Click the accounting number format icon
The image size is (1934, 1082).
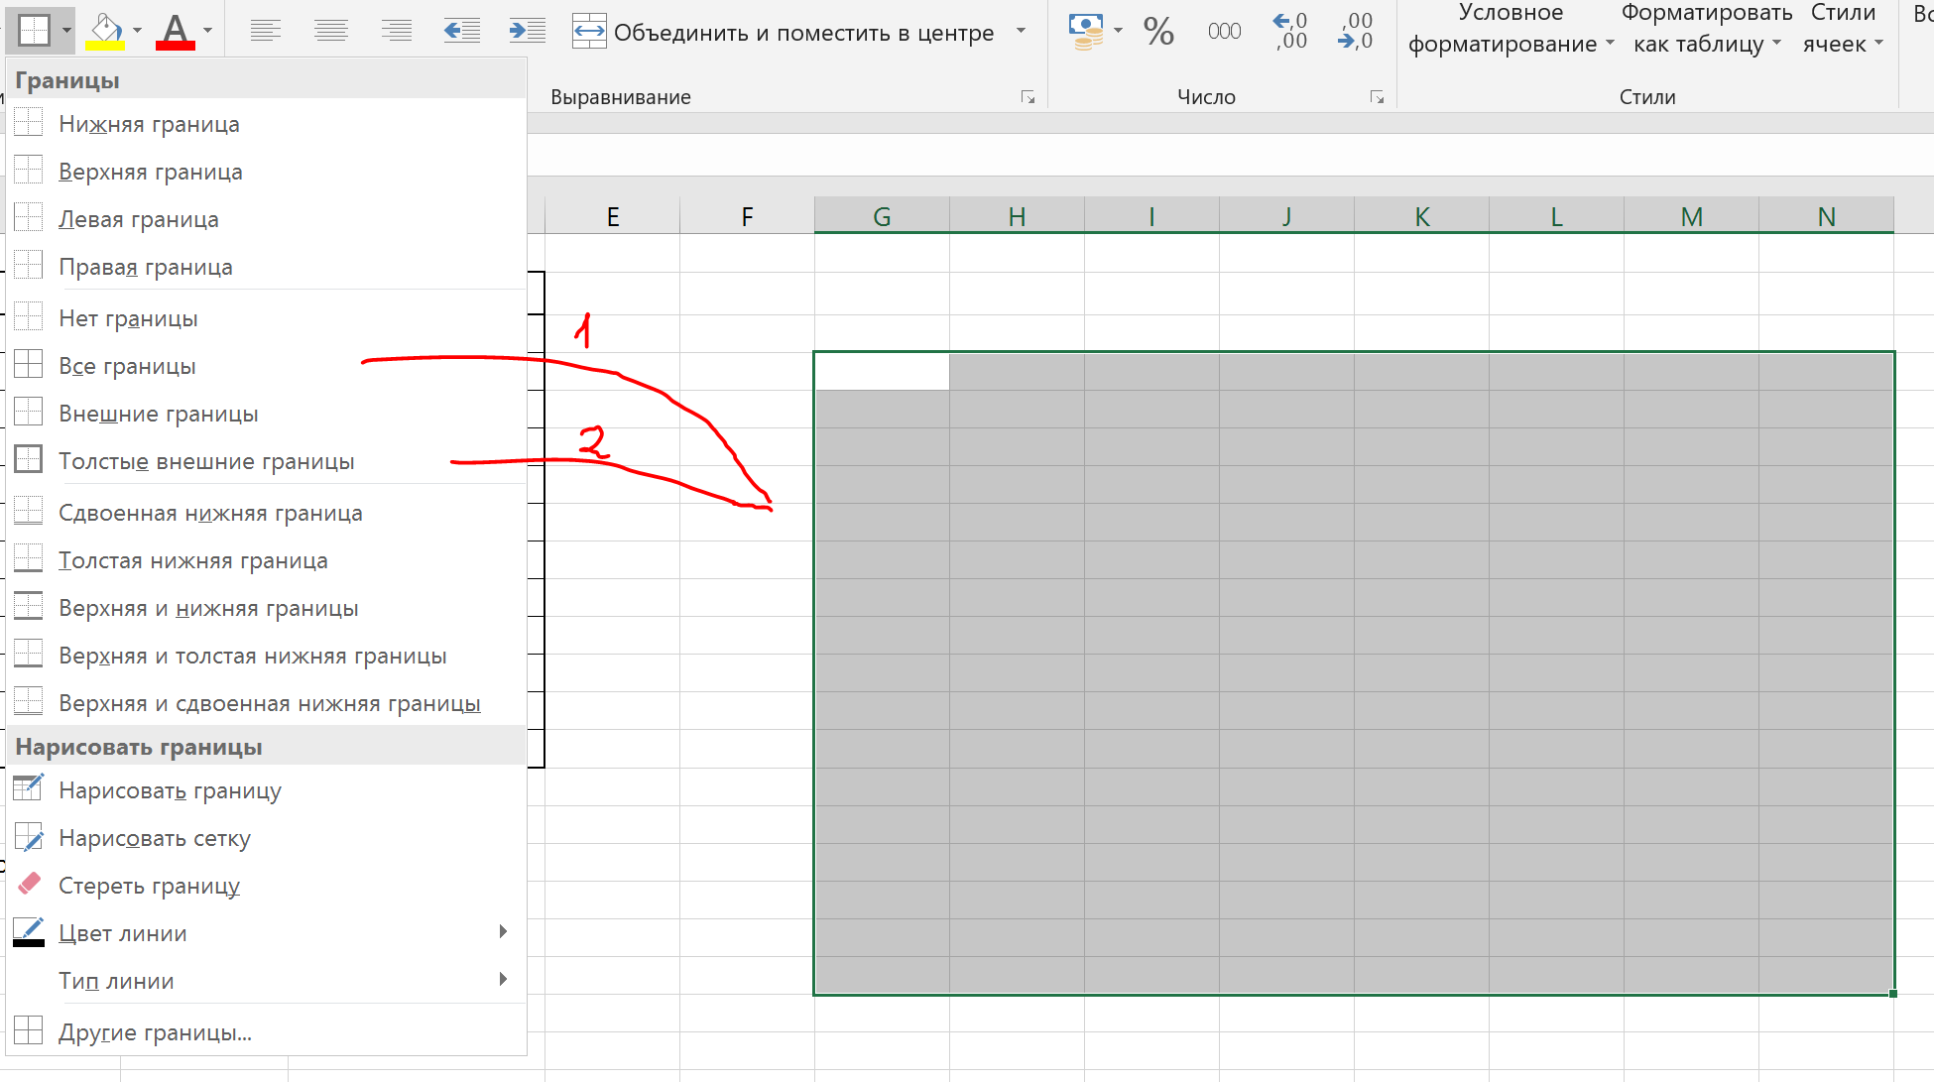tap(1086, 31)
